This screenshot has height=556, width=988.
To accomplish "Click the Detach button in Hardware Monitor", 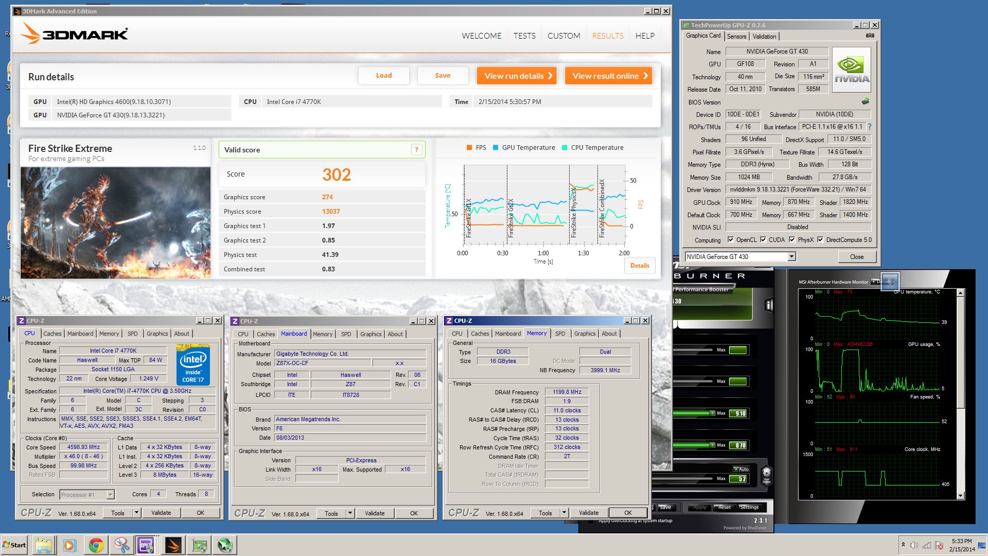I will pos(882,282).
